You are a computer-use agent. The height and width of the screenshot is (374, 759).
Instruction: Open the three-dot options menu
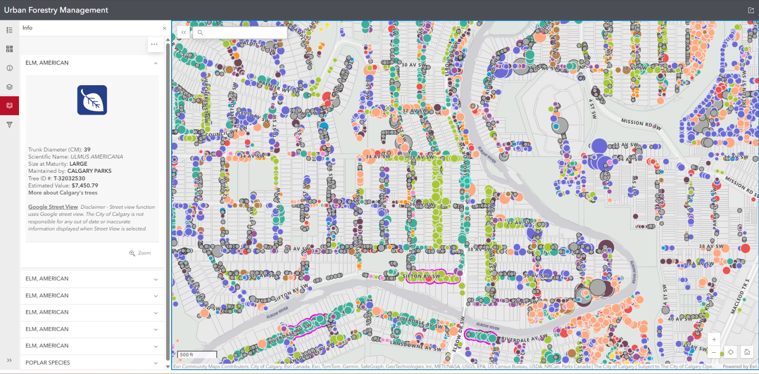(x=154, y=45)
